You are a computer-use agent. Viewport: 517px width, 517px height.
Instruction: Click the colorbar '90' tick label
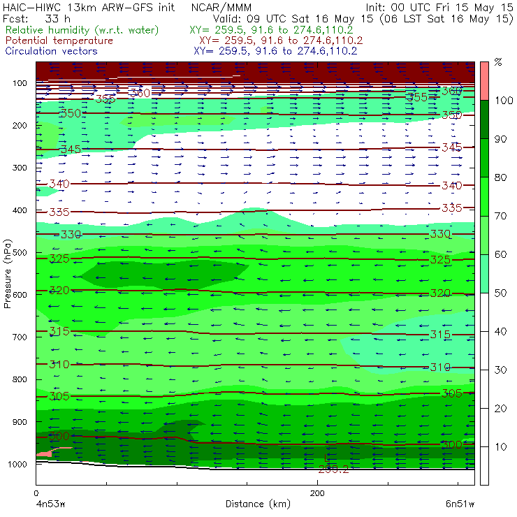(x=500, y=139)
